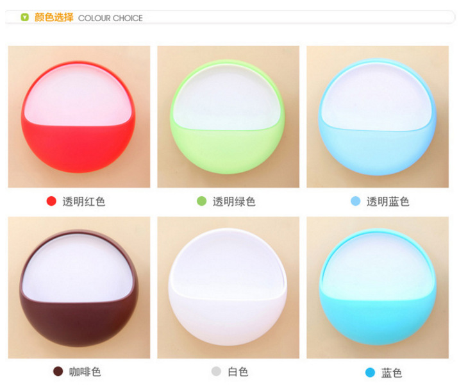Select the blue dot next to 蓝色
The height and width of the screenshot is (386, 459).
click(370, 373)
